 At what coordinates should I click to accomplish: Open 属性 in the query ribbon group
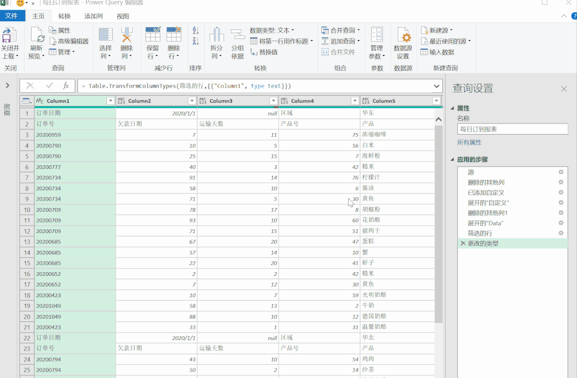pyautogui.click(x=59, y=30)
